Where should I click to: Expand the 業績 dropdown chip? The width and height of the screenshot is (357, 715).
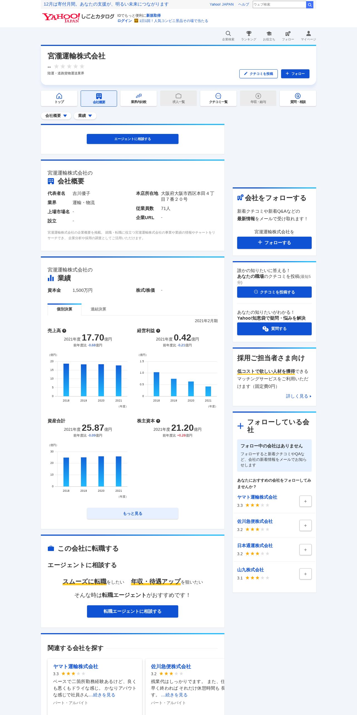coord(85,116)
